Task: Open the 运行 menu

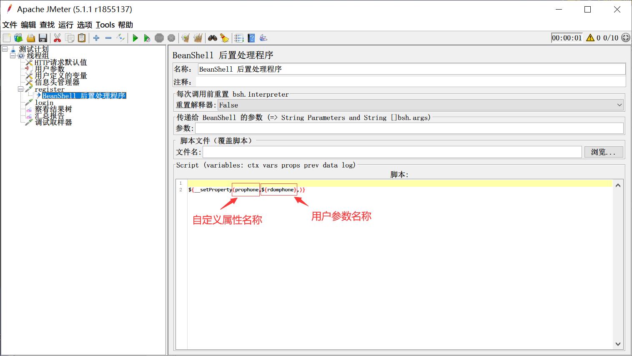Action: [x=65, y=25]
